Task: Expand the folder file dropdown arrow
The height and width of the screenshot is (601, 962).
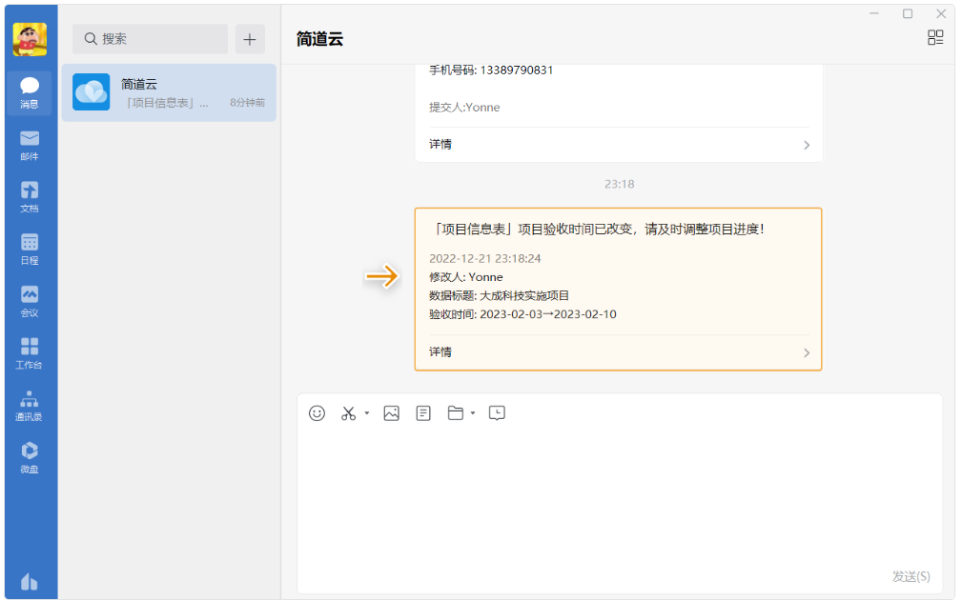Action: [473, 414]
